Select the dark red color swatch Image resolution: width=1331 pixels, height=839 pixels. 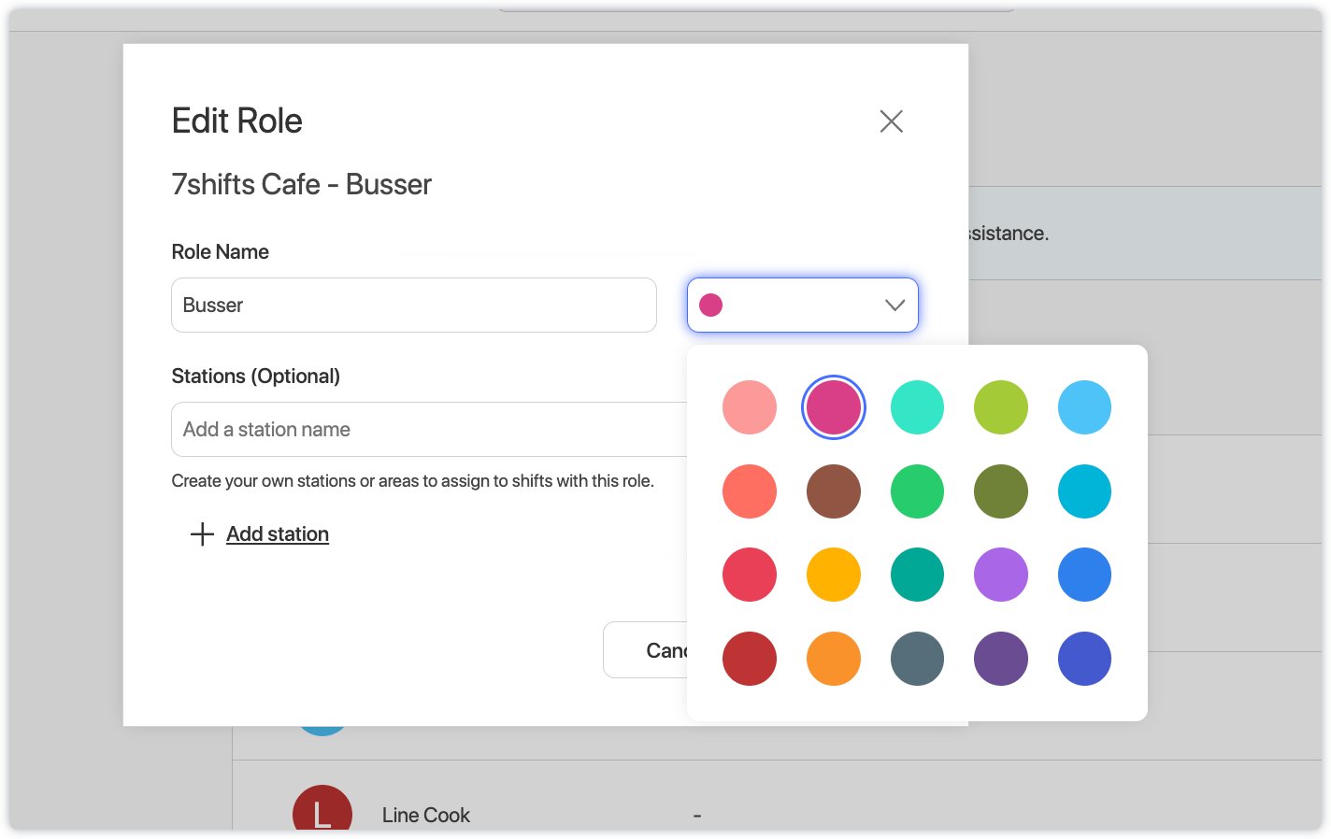point(750,659)
